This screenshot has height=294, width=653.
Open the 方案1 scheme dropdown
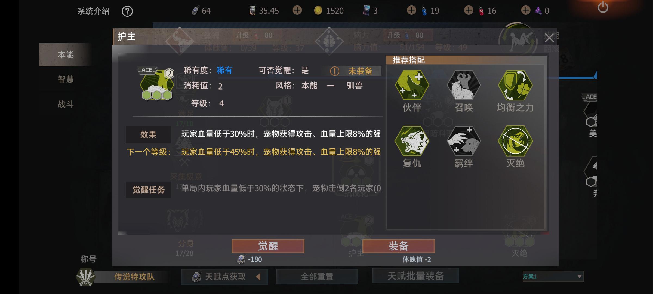[553, 276]
